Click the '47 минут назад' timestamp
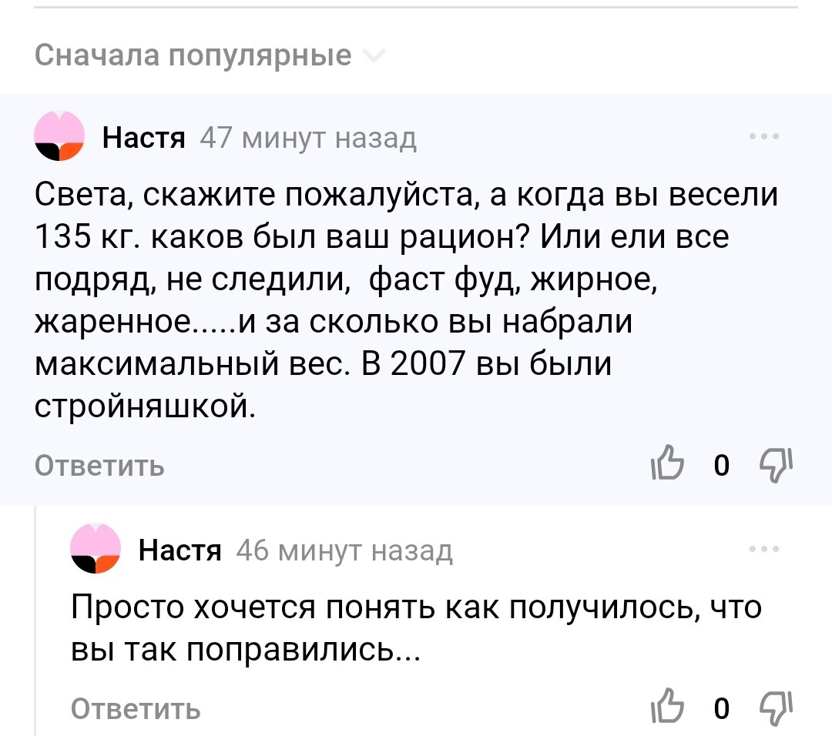Viewport: 832px width, 736px height. click(308, 139)
